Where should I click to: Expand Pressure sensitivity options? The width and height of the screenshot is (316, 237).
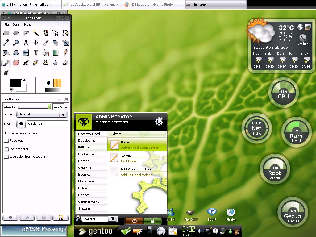(x=6, y=133)
